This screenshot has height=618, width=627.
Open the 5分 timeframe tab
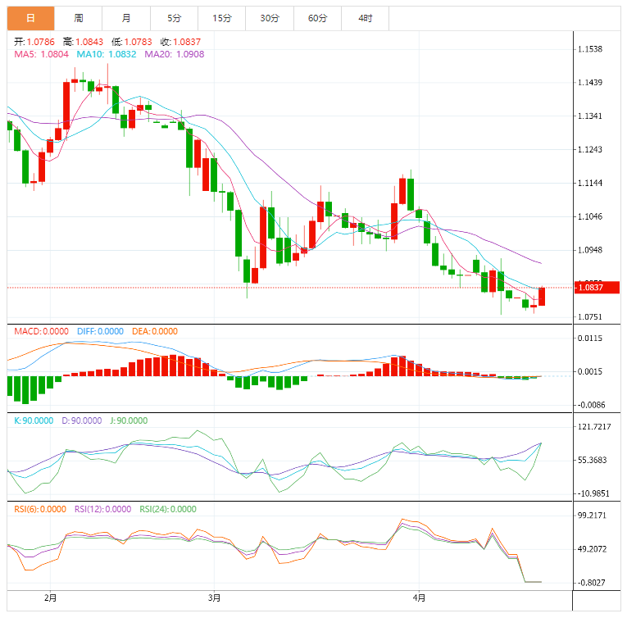(x=174, y=18)
